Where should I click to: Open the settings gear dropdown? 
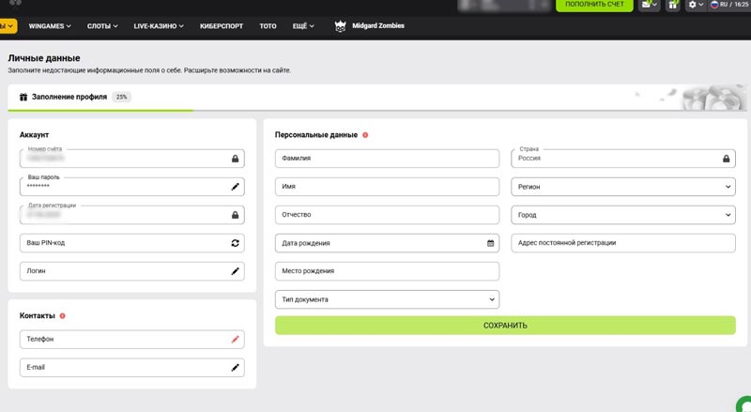(696, 5)
